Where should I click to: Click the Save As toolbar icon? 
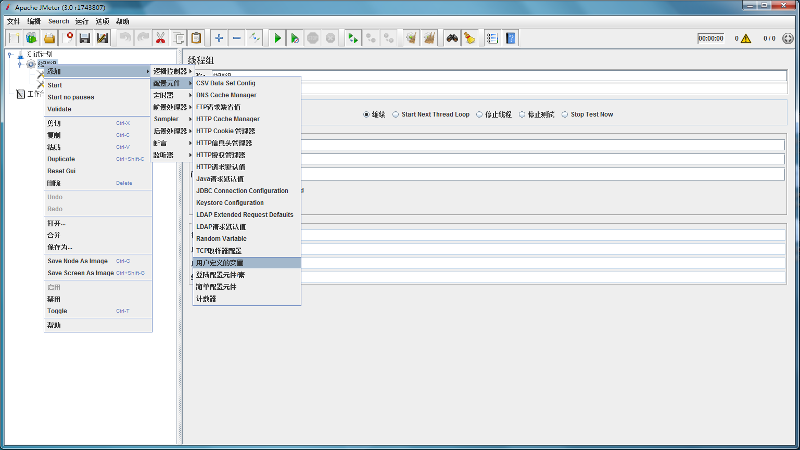click(103, 38)
